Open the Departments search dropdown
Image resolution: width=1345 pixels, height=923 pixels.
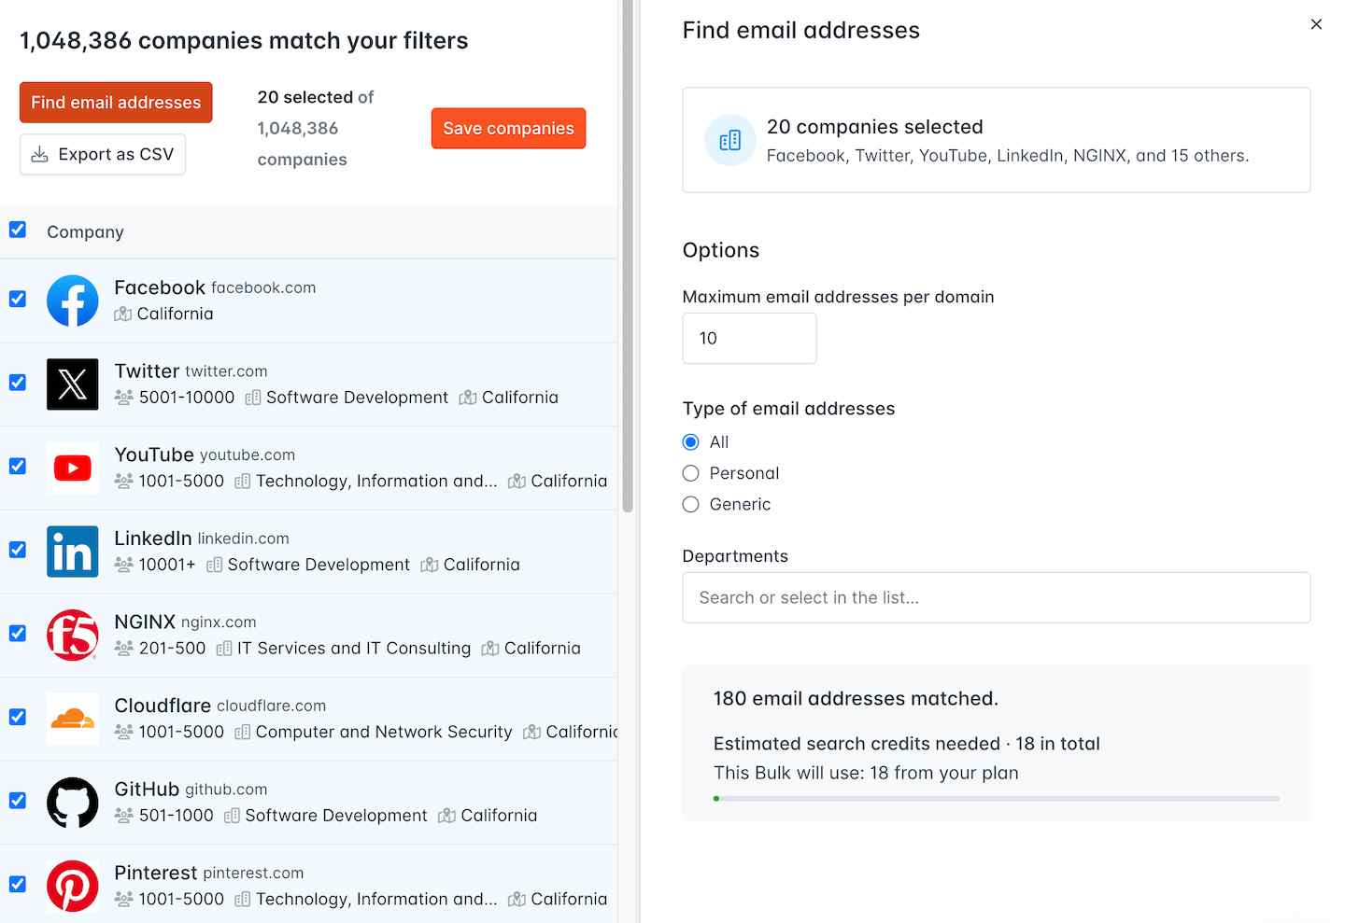tap(997, 597)
